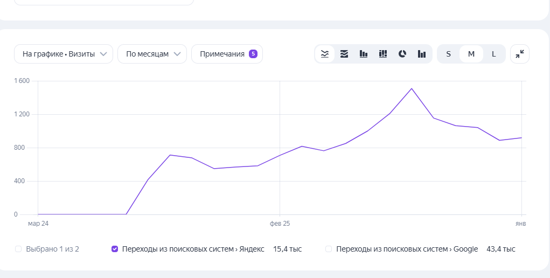Toggle the 'Выбрано 1 из 2' checkbox
The width and height of the screenshot is (550, 278).
[x=18, y=249]
